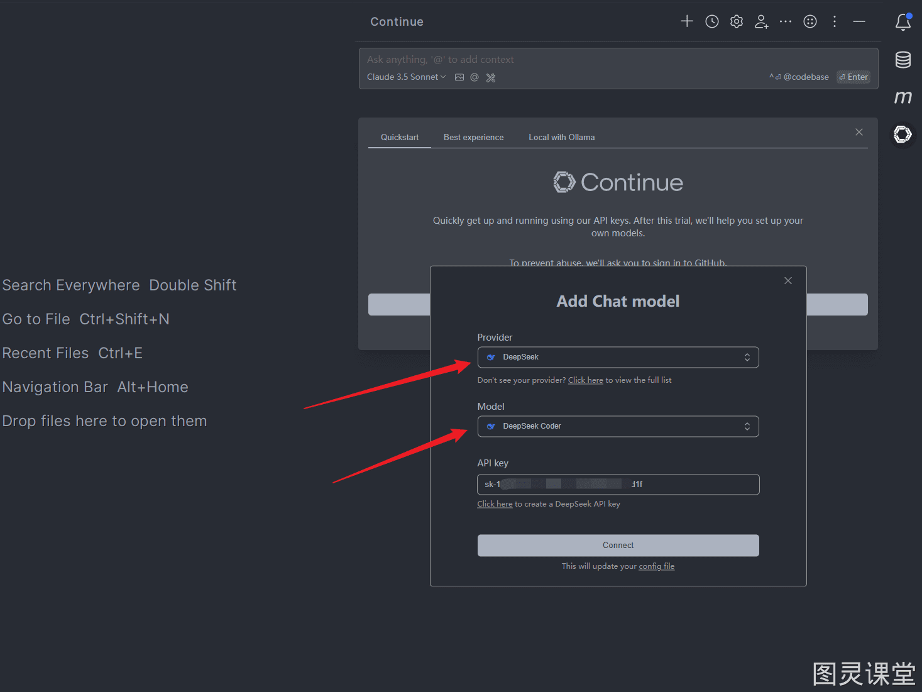Click the @codebase shortcut button
Viewport: 922px width, 692px height.
(x=799, y=77)
